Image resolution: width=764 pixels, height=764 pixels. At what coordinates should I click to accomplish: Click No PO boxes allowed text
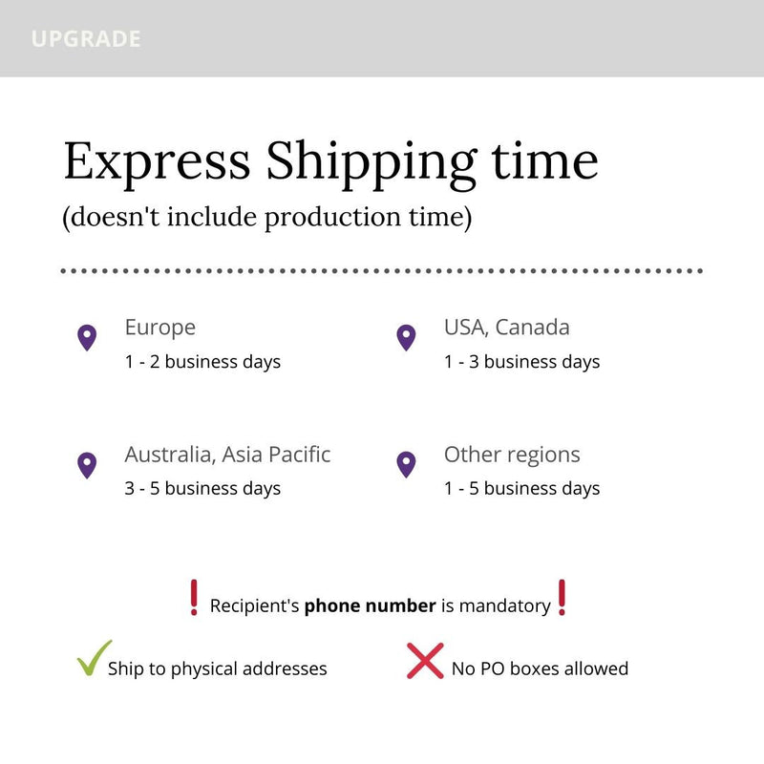point(540,668)
